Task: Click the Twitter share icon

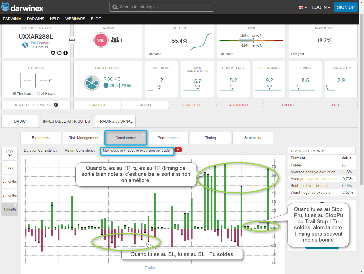Action: pyautogui.click(x=53, y=53)
